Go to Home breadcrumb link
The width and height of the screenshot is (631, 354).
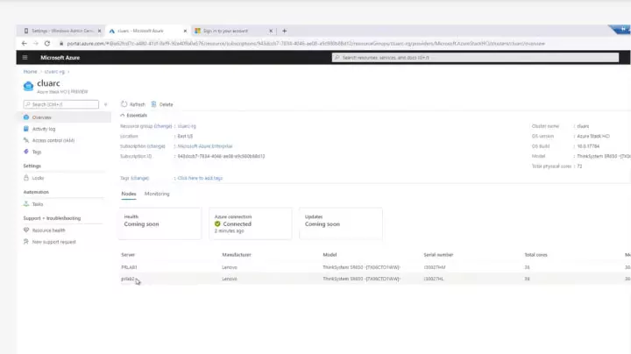pos(30,72)
